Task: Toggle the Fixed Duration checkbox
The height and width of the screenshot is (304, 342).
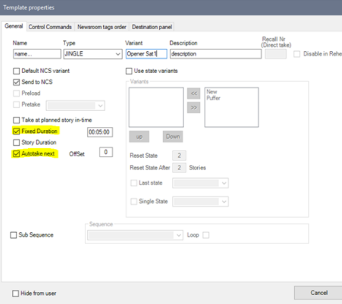Action: (x=17, y=131)
